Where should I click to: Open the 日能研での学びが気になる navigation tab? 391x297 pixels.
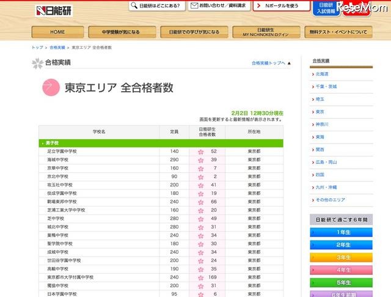[194, 32]
